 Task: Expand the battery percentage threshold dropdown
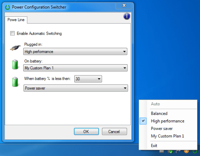click(88, 79)
